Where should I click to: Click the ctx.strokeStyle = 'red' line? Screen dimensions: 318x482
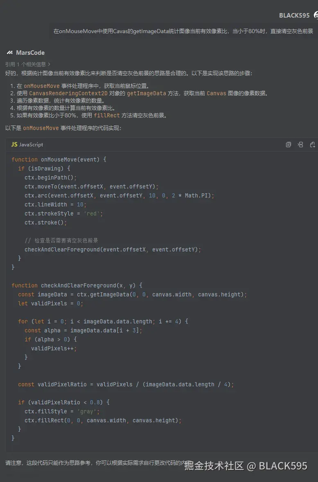[x=64, y=213]
